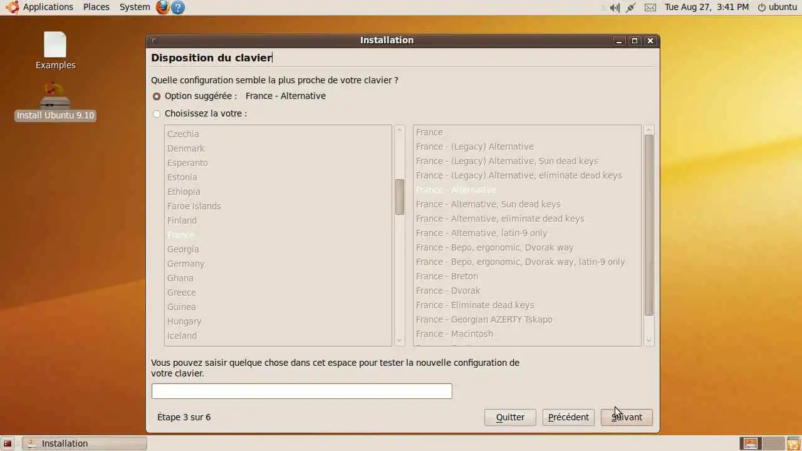Viewport: 802px width, 451px height.
Task: Select Greece in country list
Action: tap(278, 293)
